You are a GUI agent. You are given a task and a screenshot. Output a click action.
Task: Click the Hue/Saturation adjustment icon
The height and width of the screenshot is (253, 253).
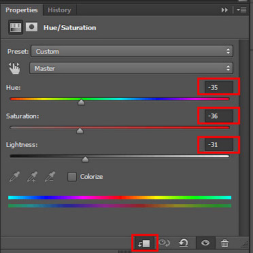[x=16, y=27]
